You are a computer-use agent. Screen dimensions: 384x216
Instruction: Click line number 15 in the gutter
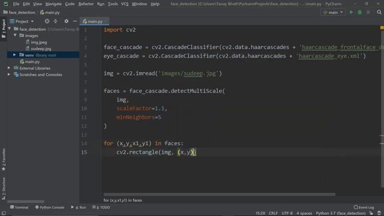pos(84,152)
